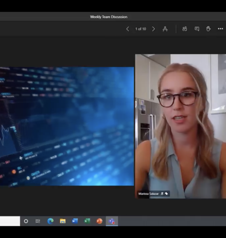Screen dimensions: 226x238
Task: Show the meeting participants panel
Action: point(185,29)
